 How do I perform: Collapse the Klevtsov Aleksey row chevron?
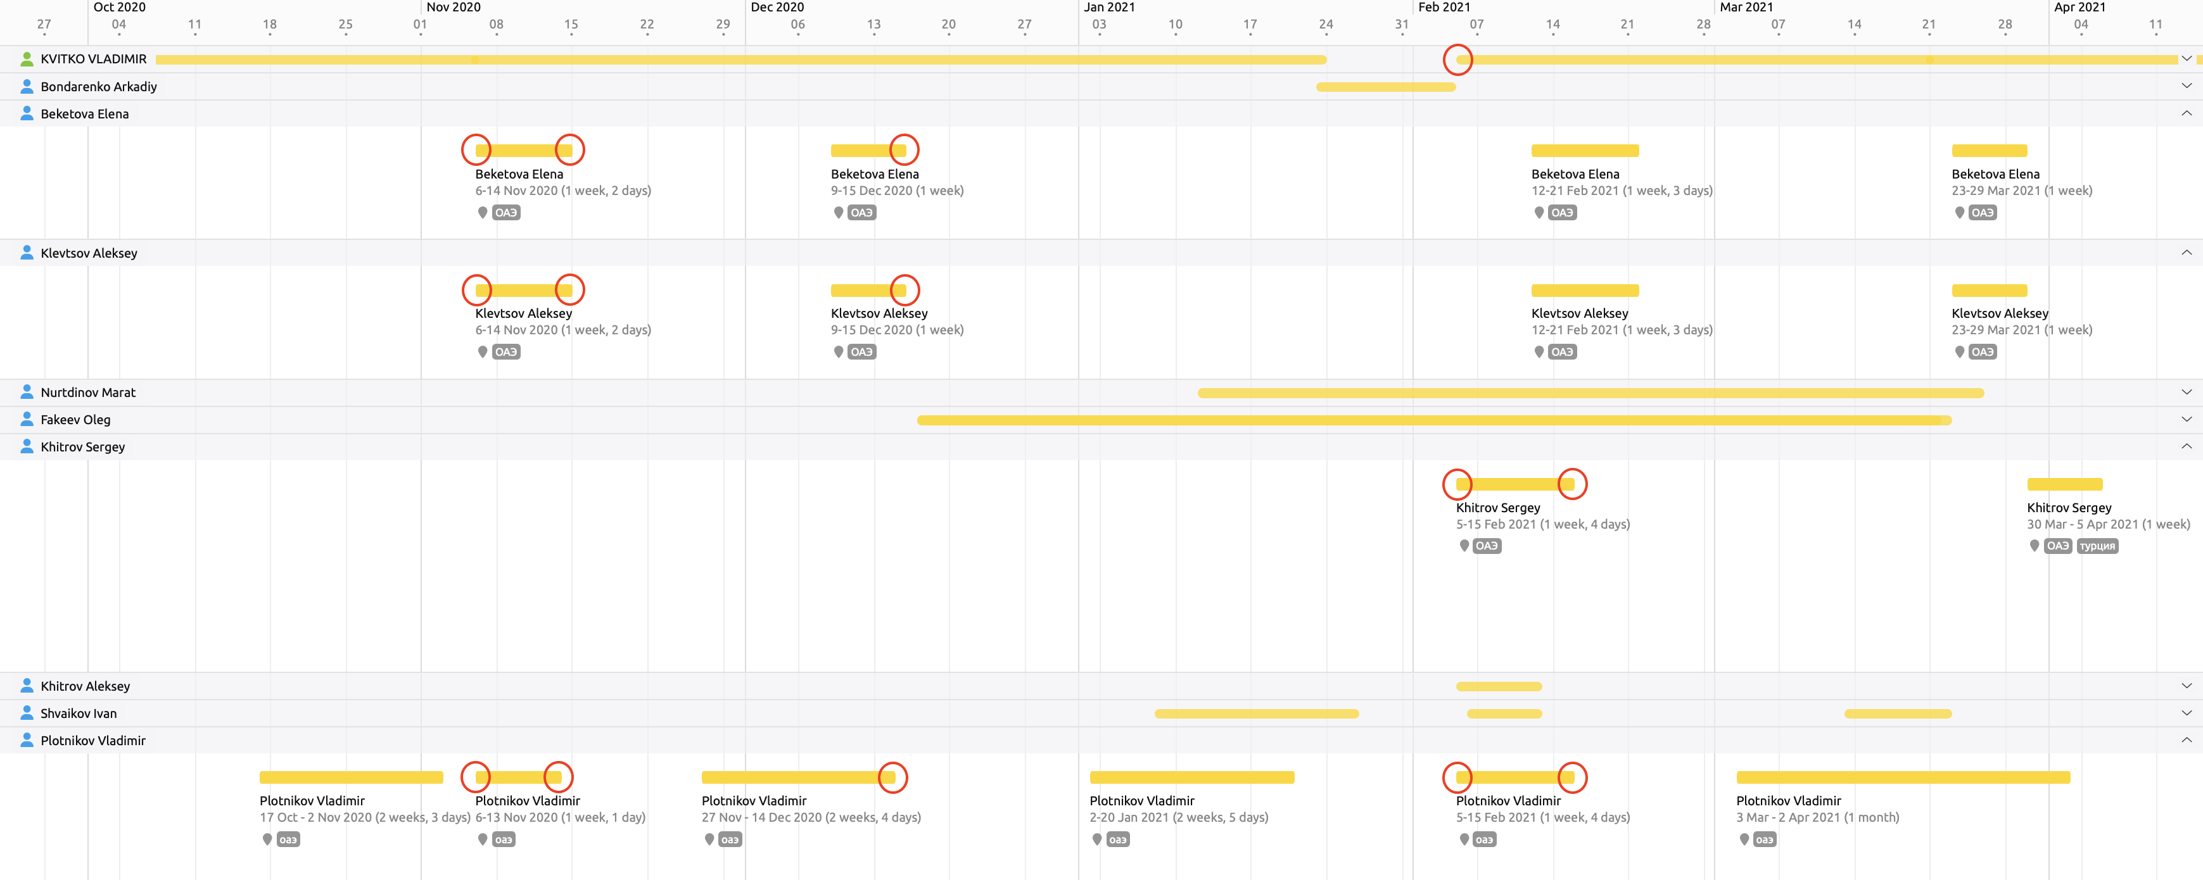[2186, 253]
